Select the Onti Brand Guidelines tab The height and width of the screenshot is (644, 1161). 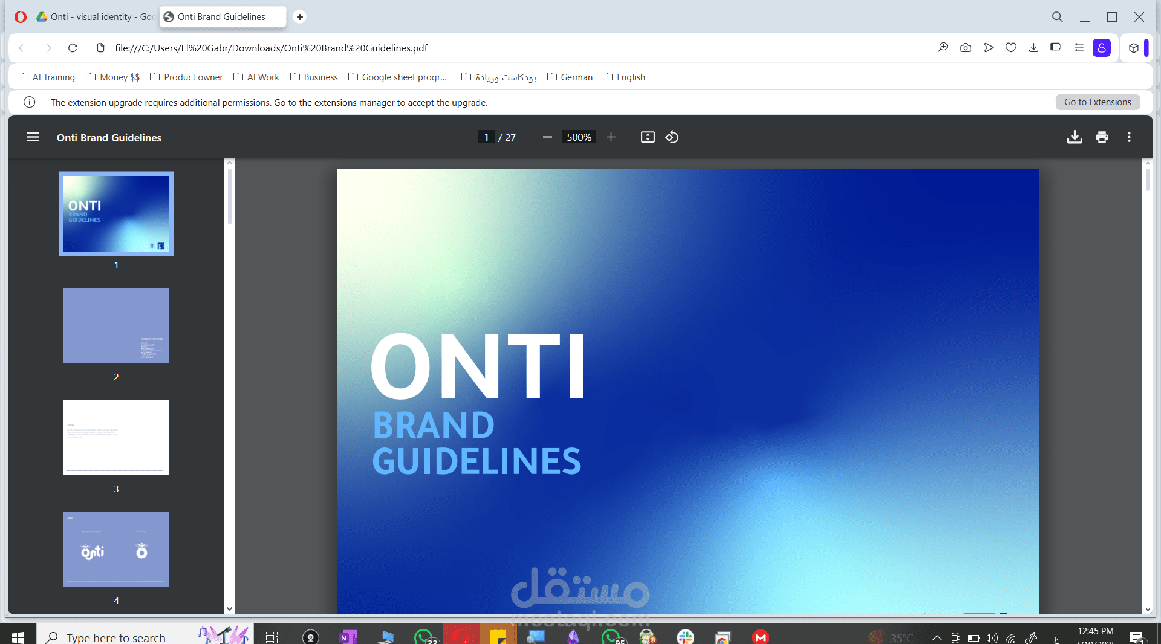[222, 17]
